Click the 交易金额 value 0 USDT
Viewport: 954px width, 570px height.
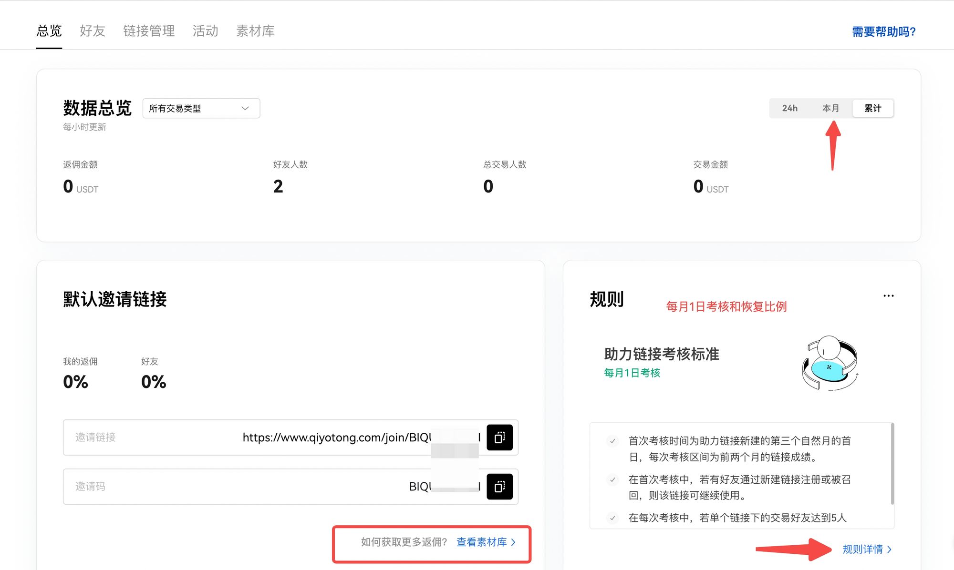(x=711, y=186)
